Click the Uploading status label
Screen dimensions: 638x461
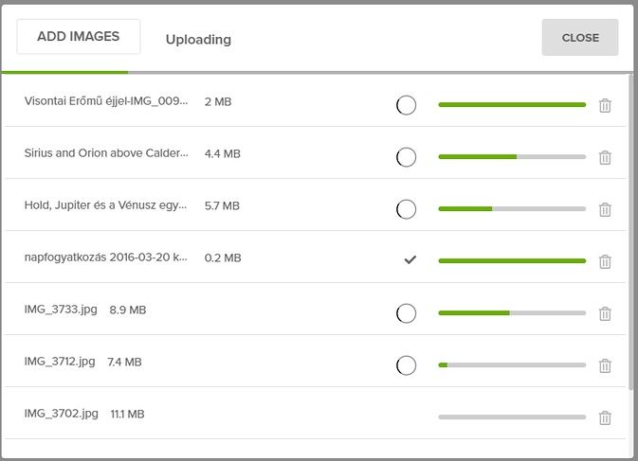point(198,40)
